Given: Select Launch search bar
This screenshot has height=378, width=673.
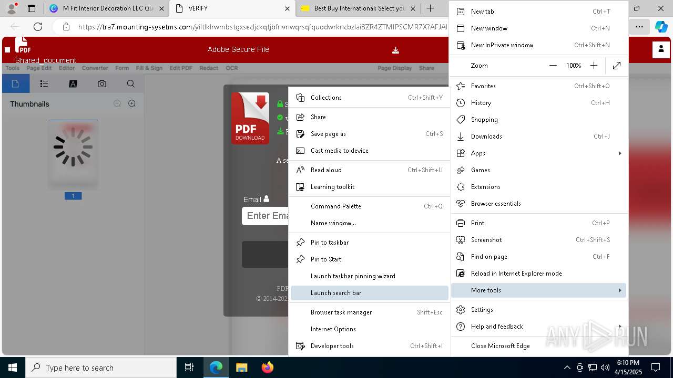Looking at the screenshot, I should click(x=369, y=293).
